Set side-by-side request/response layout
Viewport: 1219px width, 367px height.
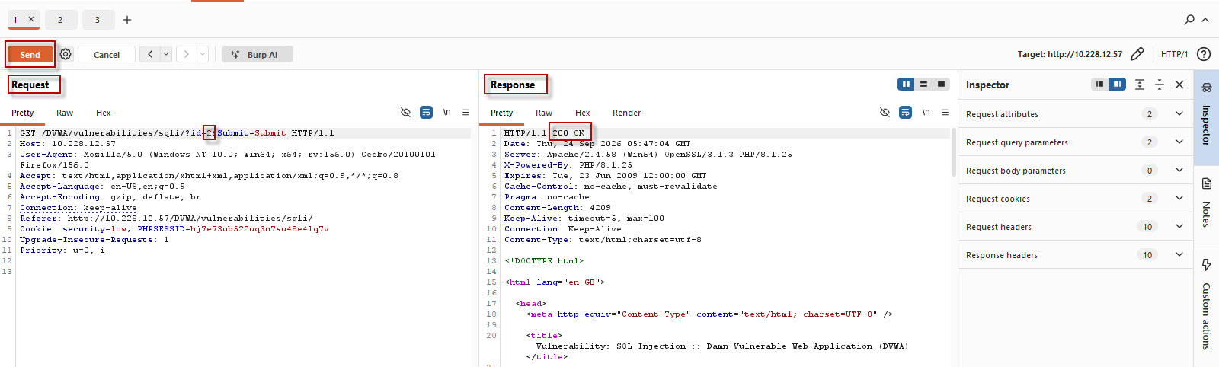[x=906, y=84]
